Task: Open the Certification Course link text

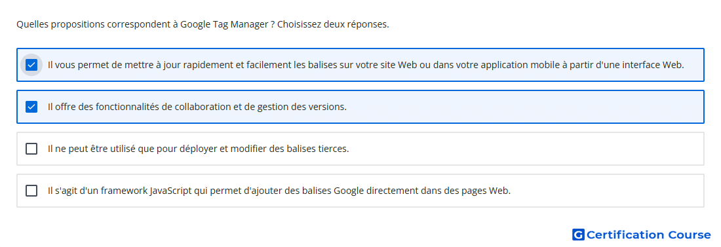Action: [x=648, y=235]
